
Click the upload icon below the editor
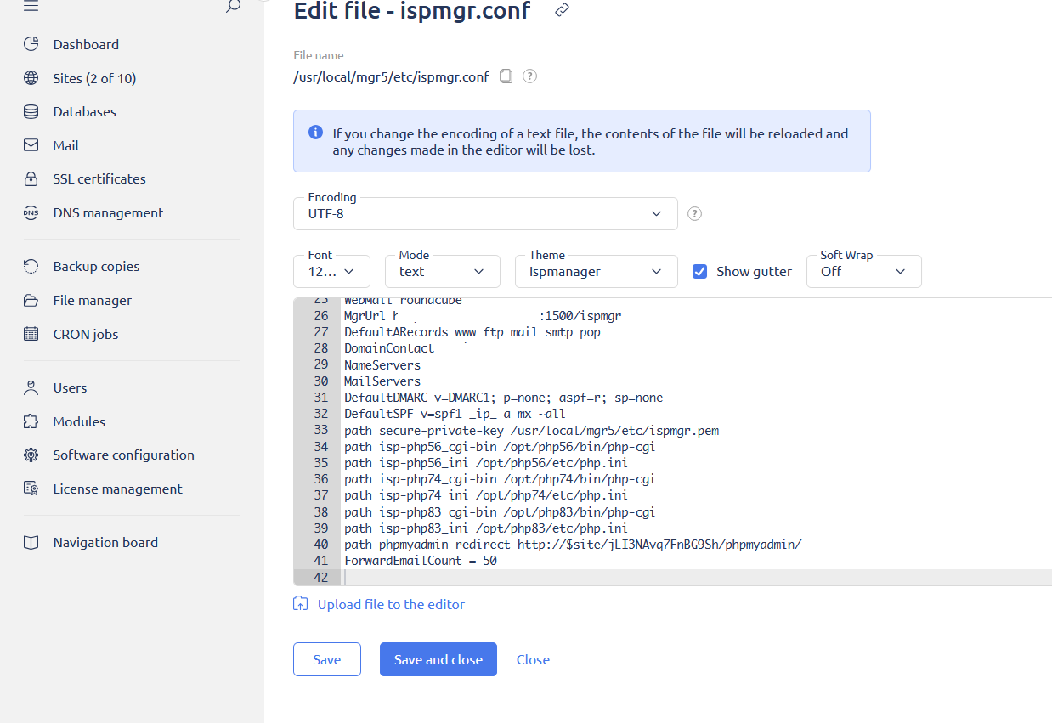(x=301, y=604)
